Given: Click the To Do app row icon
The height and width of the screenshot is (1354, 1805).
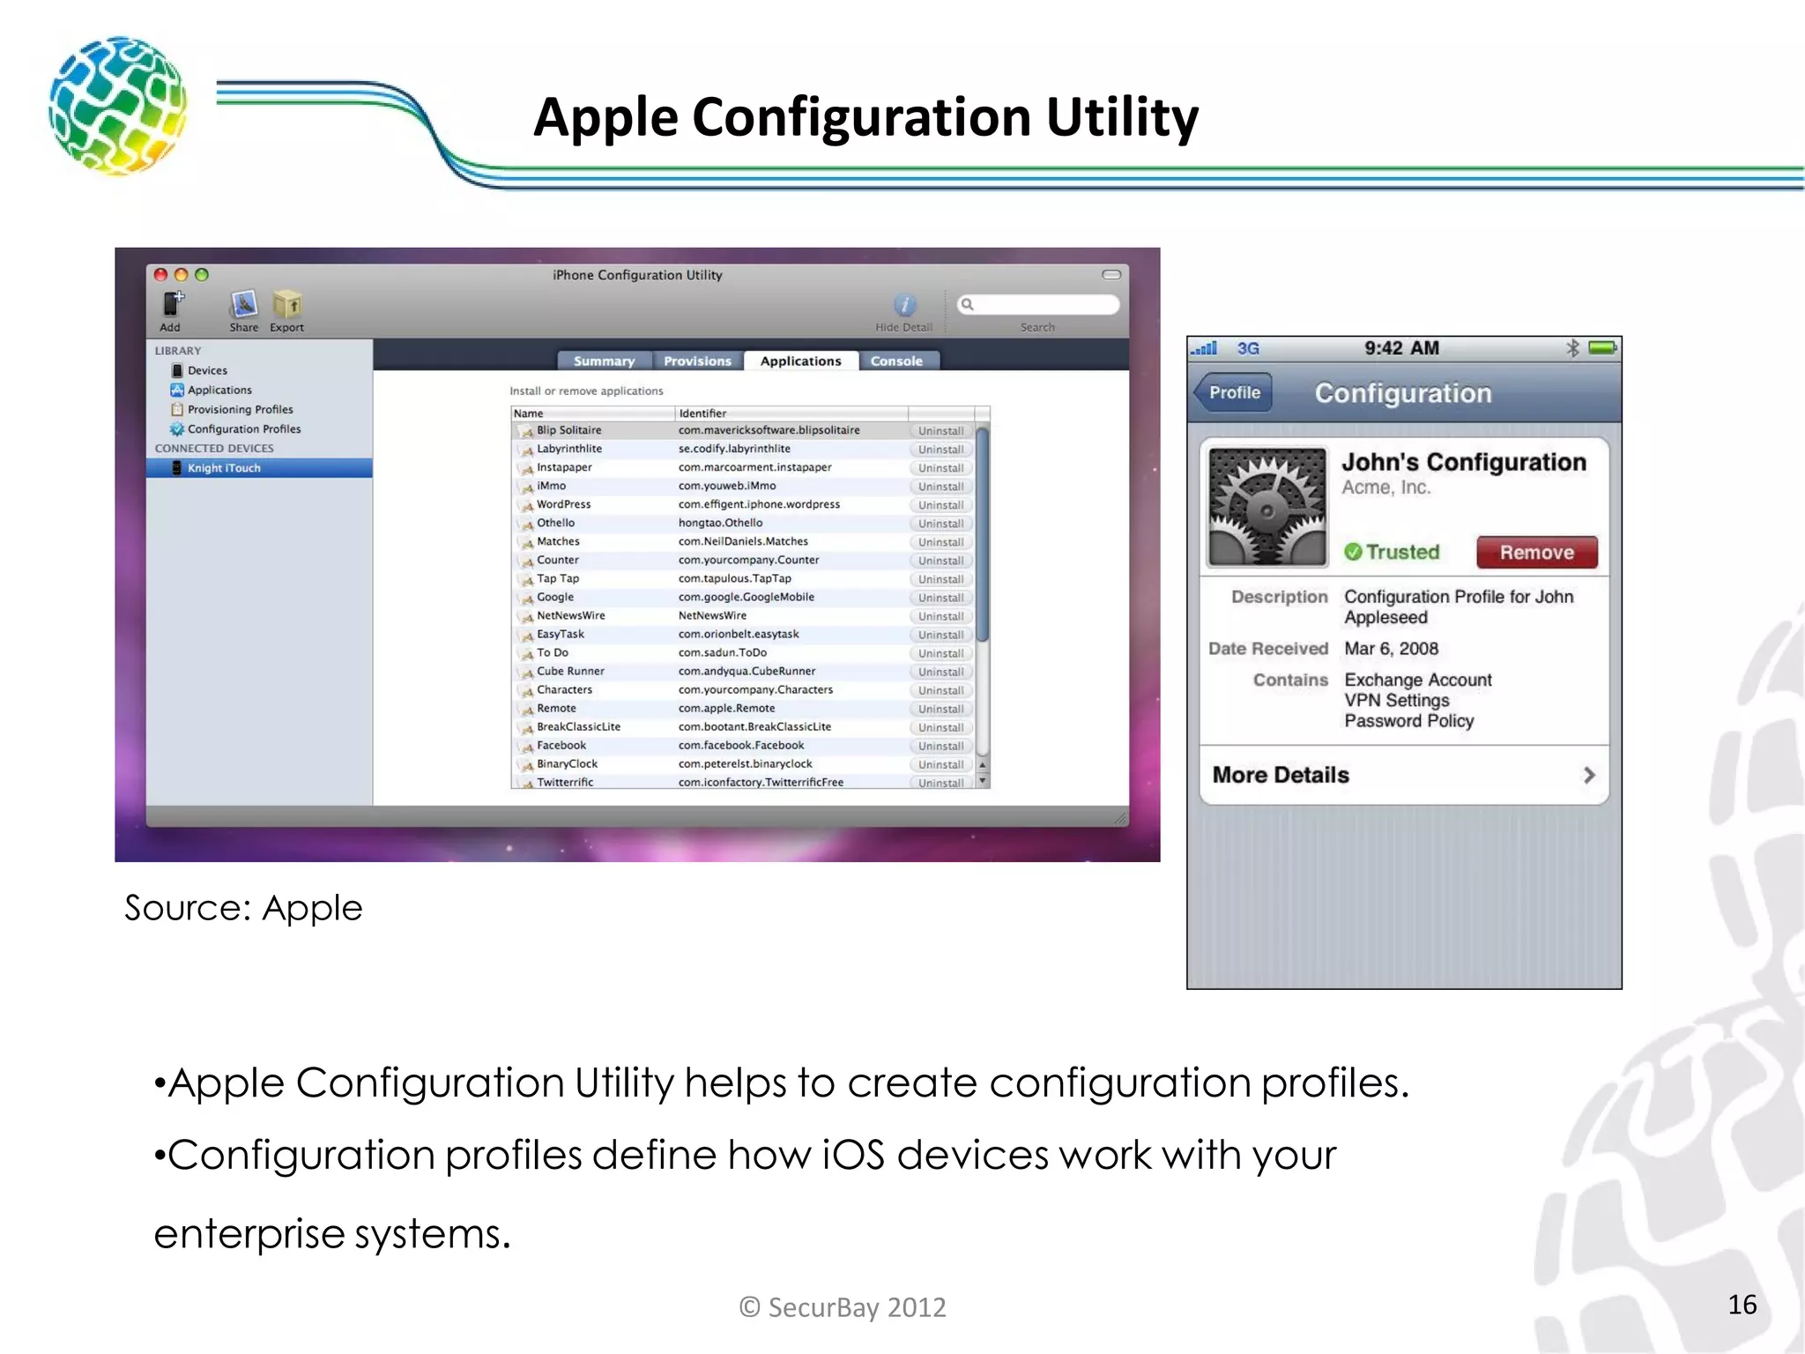Looking at the screenshot, I should click(527, 653).
